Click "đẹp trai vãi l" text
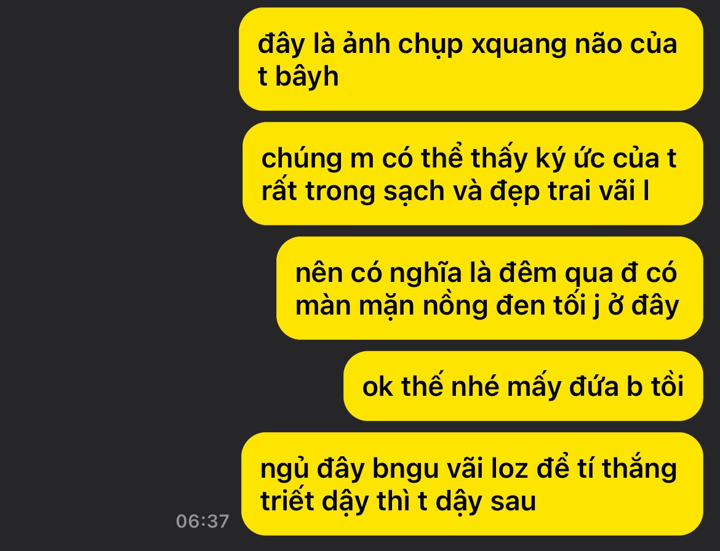The width and height of the screenshot is (720, 551). [569, 191]
